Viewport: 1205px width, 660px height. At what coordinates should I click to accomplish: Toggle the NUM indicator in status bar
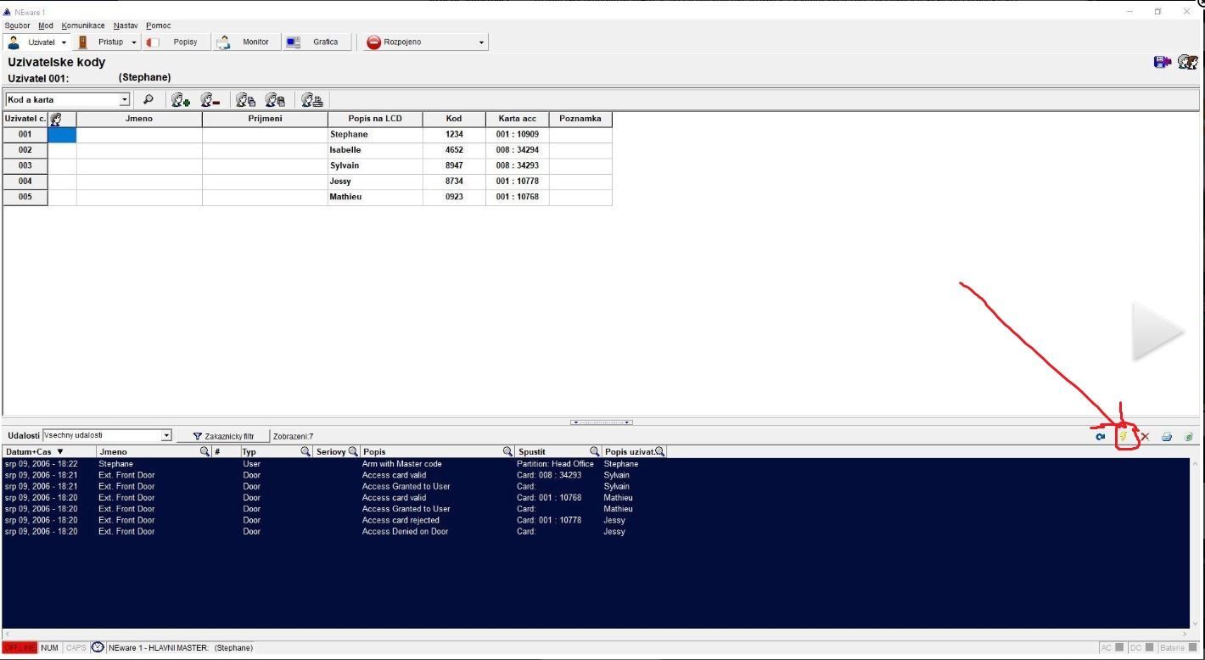pyautogui.click(x=49, y=647)
